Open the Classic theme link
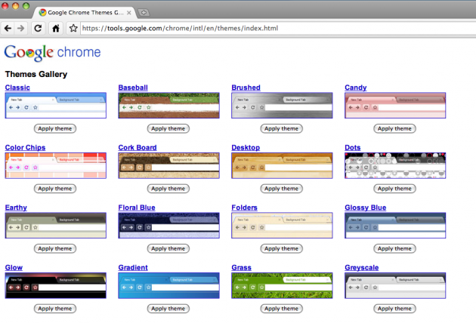This screenshot has width=476, height=323. tap(17, 88)
